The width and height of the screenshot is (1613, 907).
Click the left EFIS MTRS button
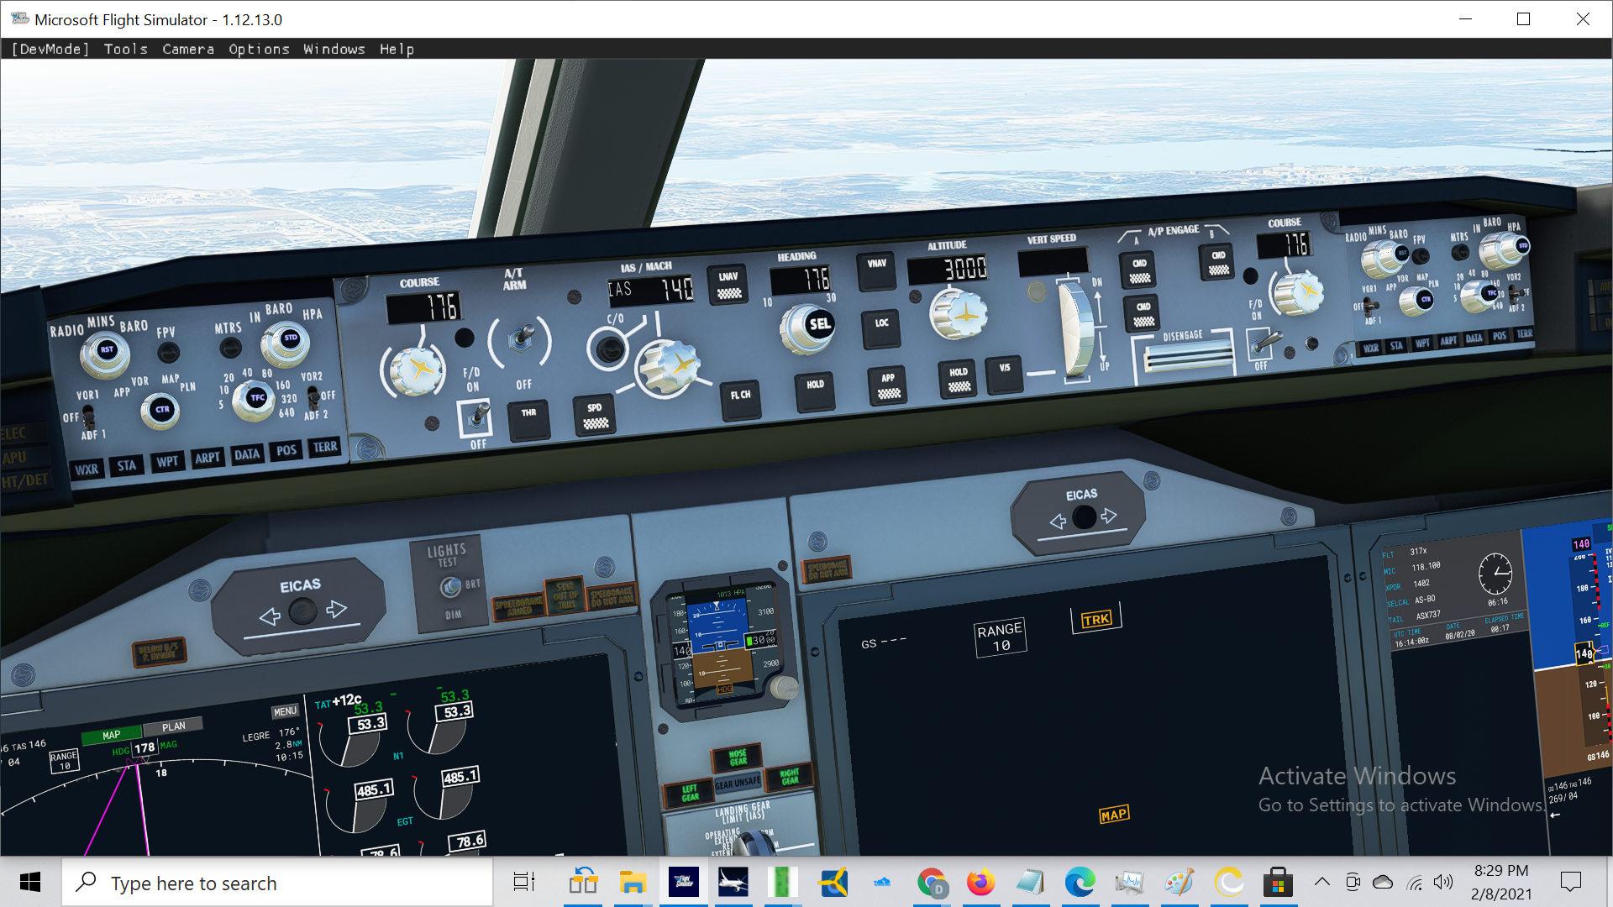tap(229, 348)
